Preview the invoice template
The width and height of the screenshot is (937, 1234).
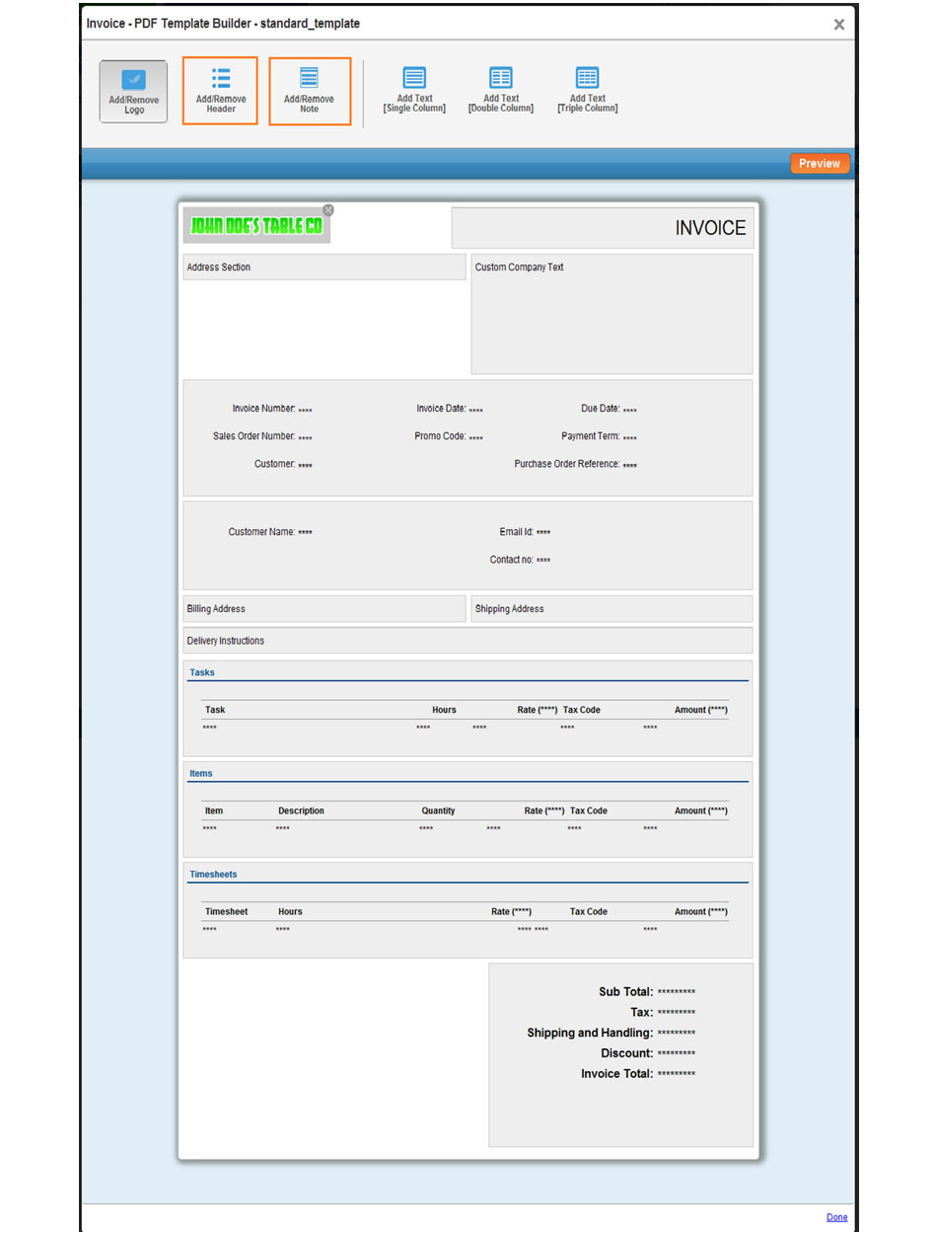click(x=820, y=163)
